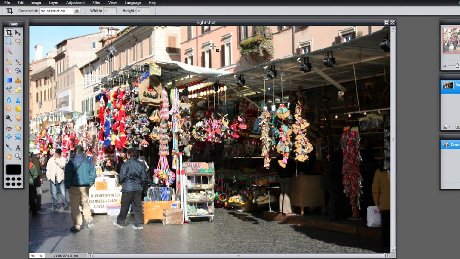Select the Eraser tool
460x259 pixels.
[x=9, y=71]
